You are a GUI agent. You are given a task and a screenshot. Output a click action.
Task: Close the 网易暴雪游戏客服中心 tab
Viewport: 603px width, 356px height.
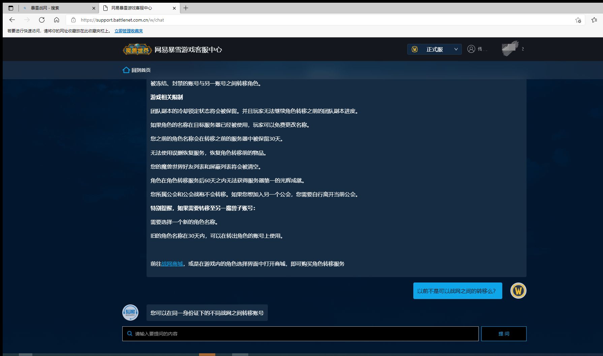click(x=174, y=8)
